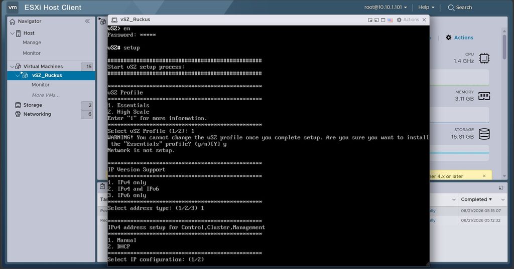This screenshot has height=269, width=514.
Task: Click the ESXi Host Client title
Action: tap(53, 8)
